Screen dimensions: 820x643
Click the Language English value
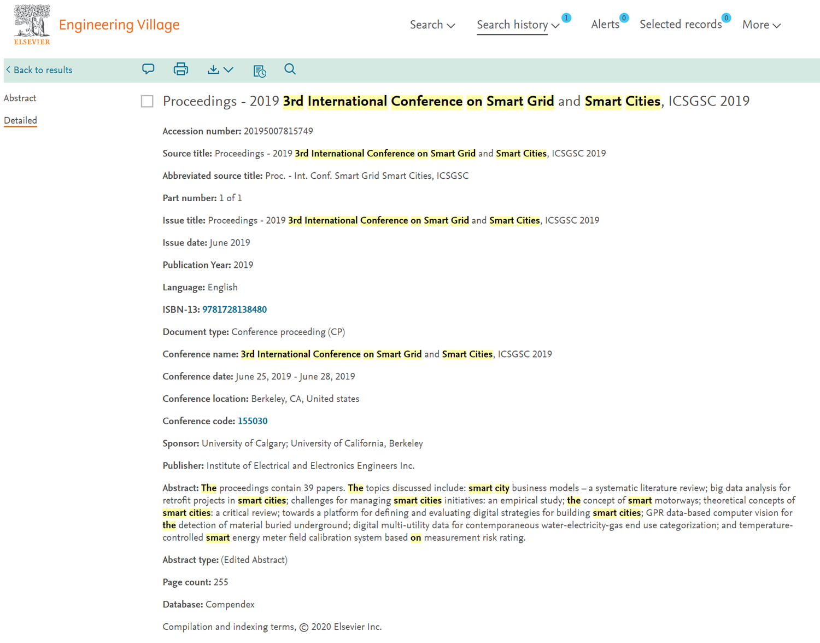[x=222, y=288]
